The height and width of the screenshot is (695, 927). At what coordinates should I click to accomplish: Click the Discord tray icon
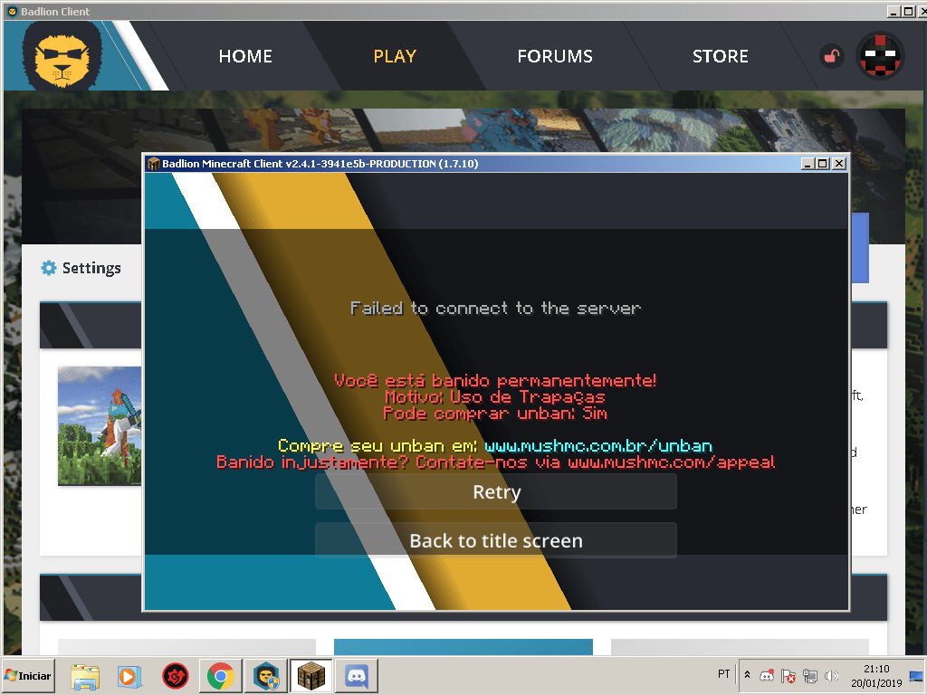[x=767, y=675]
